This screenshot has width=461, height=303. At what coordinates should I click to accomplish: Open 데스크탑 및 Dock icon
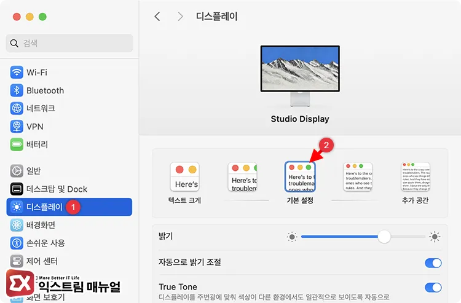pos(17,189)
